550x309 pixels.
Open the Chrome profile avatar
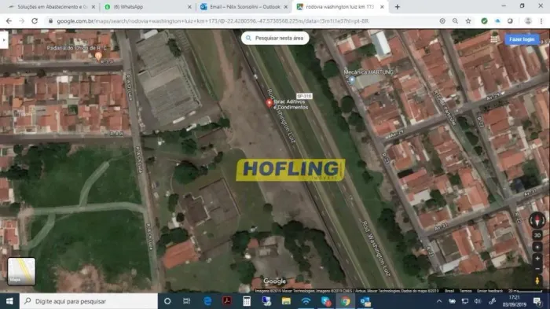(x=528, y=21)
